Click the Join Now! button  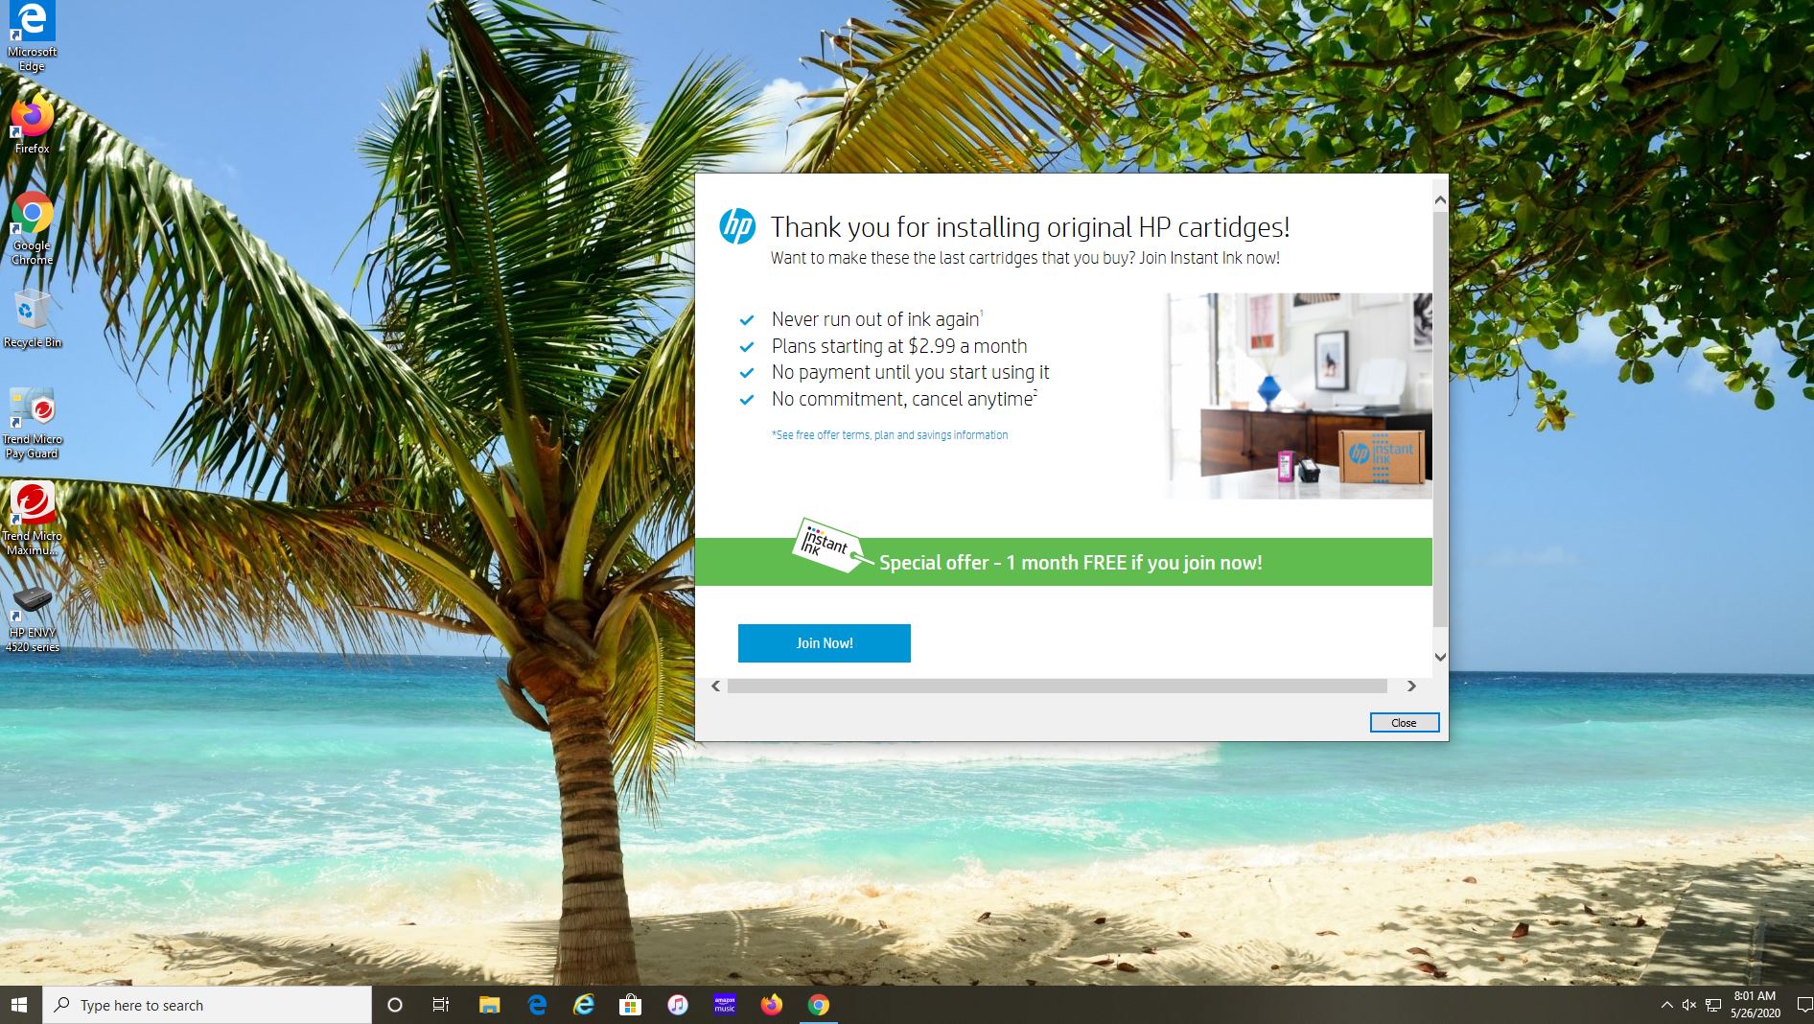pos(824,642)
